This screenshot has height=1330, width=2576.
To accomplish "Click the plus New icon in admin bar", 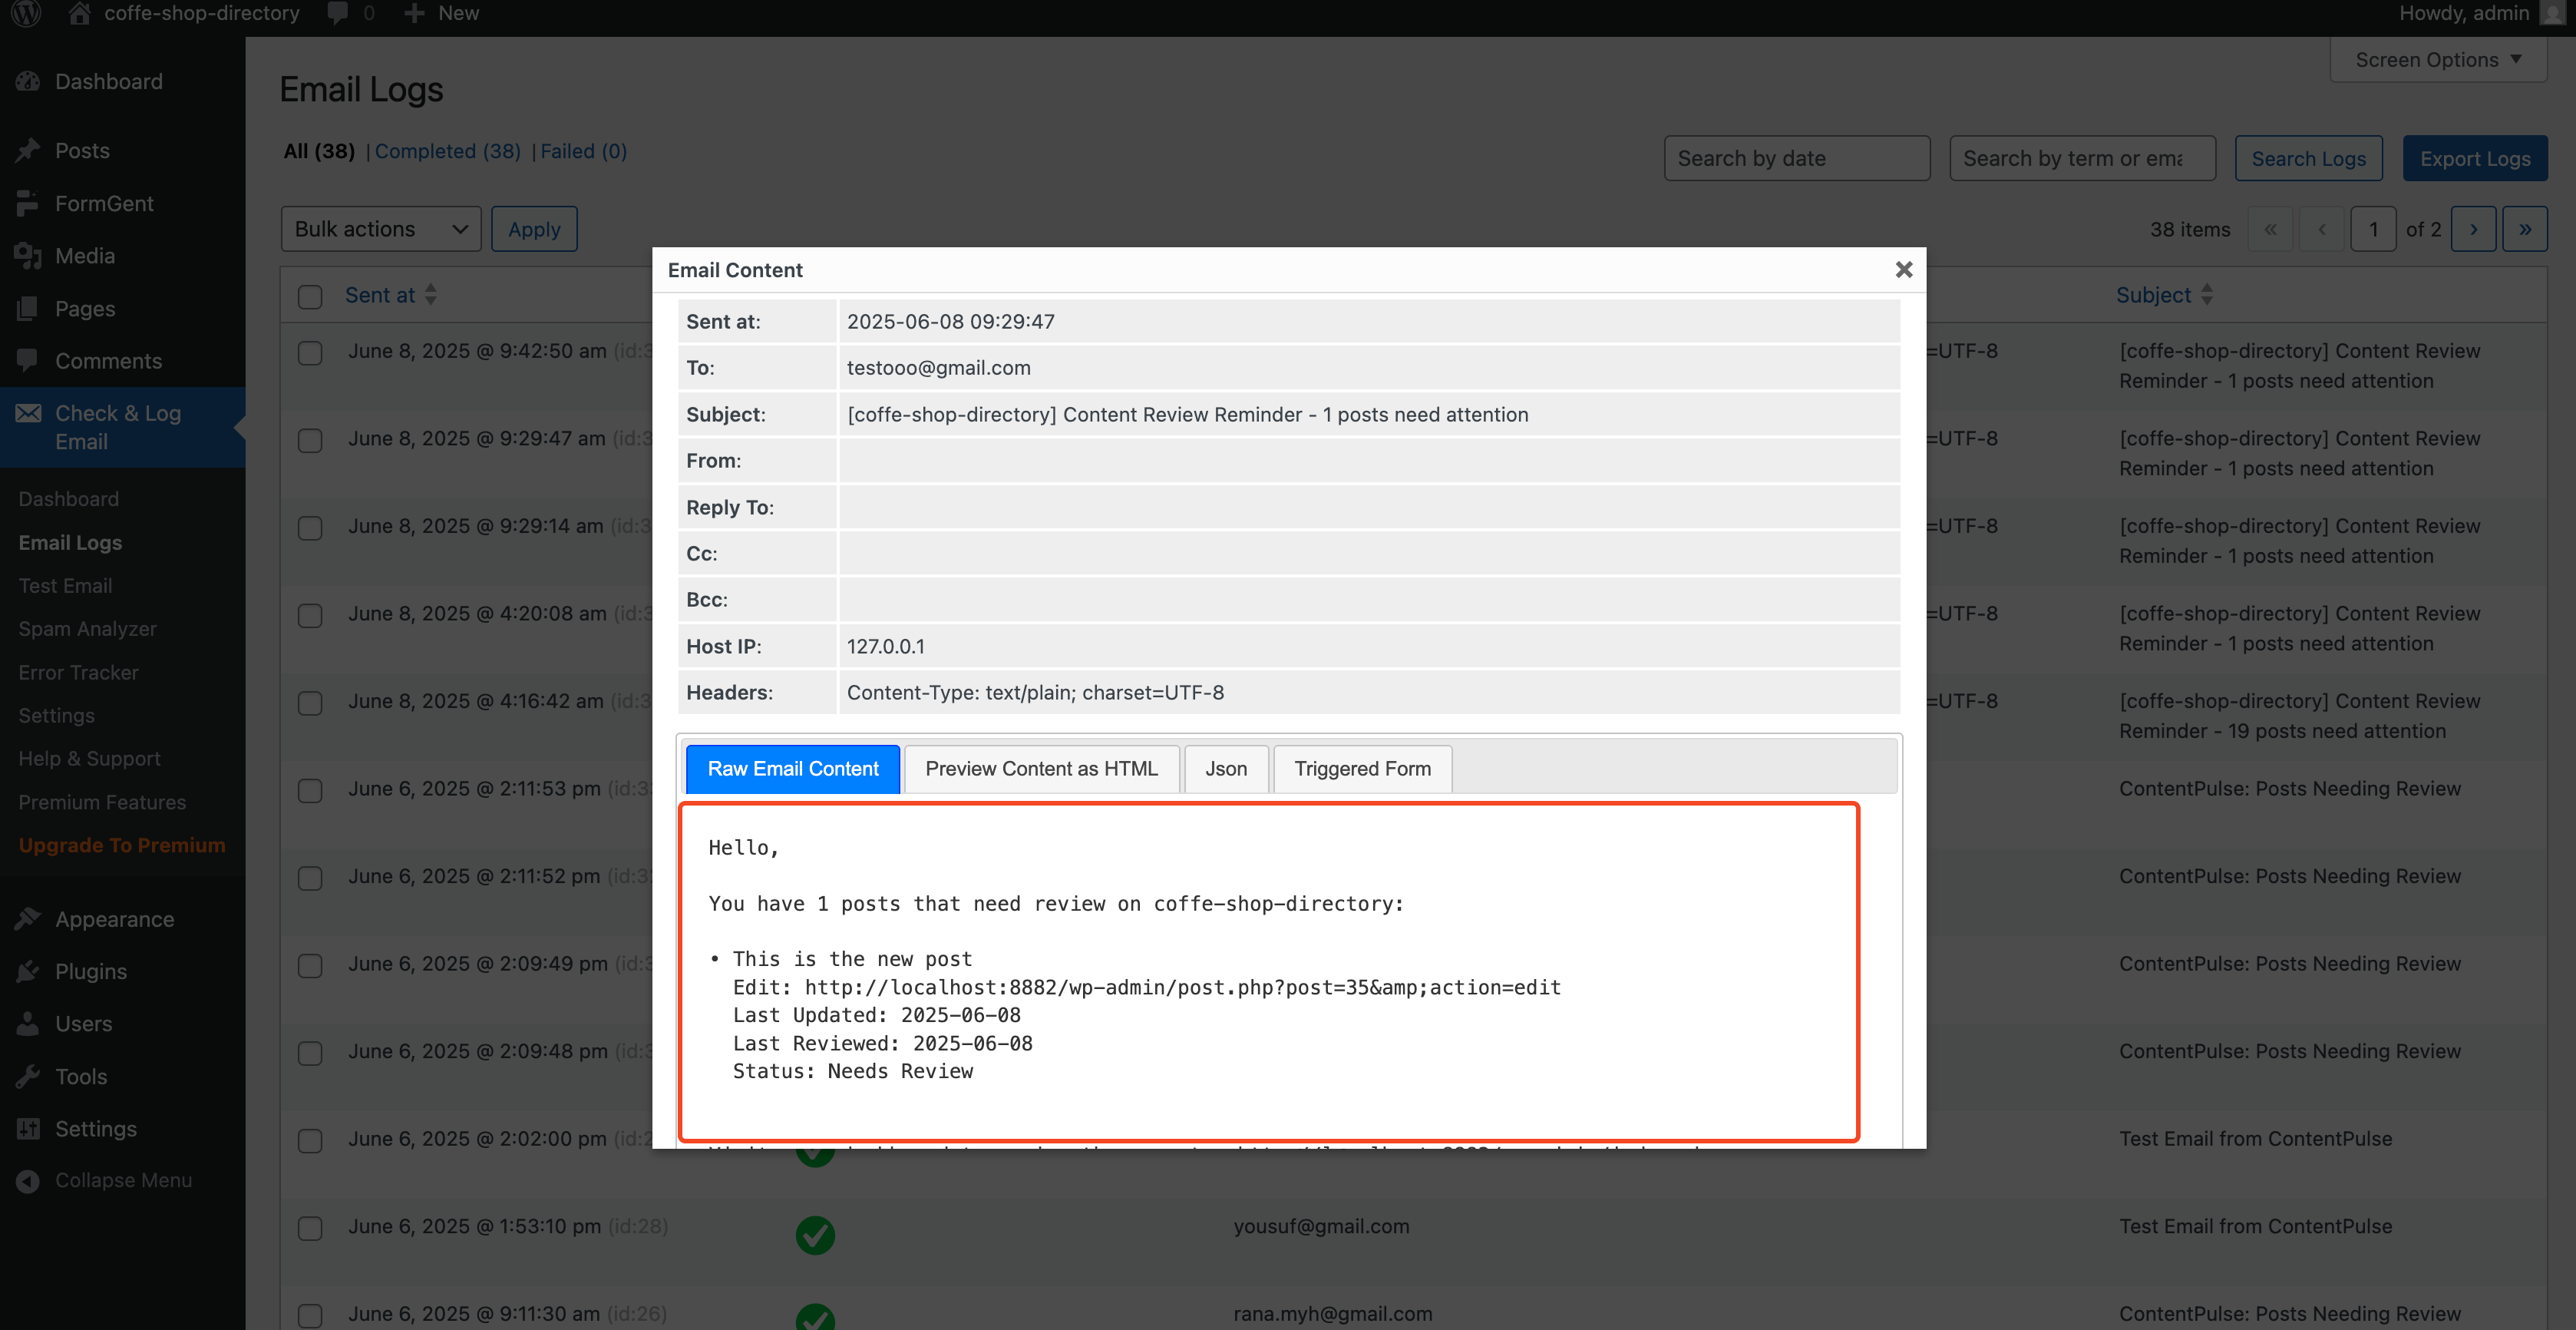I will [x=414, y=13].
